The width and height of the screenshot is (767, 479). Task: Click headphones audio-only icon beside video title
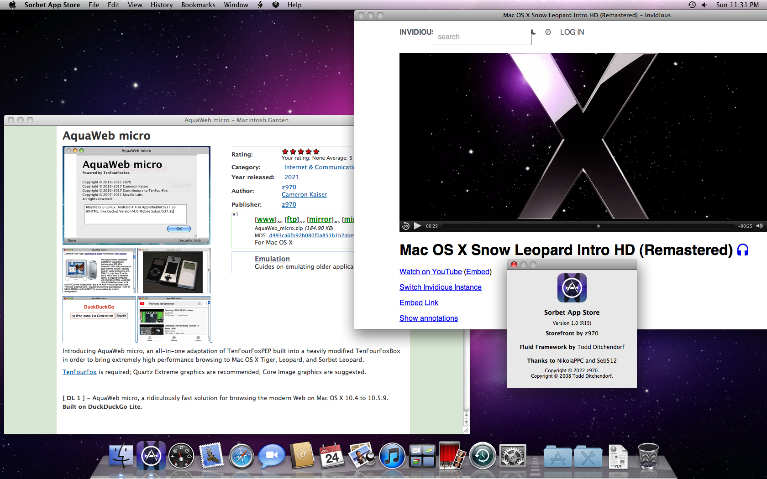coord(743,250)
